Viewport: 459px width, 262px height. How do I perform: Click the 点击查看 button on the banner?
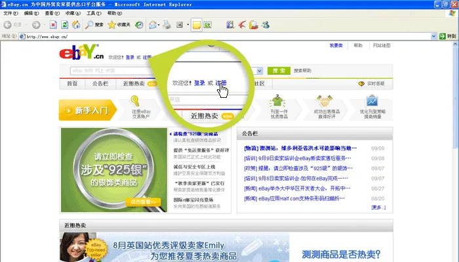[x=144, y=202]
